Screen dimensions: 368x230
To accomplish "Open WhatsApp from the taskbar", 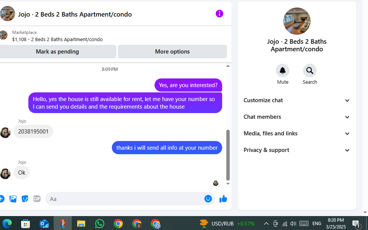I will pyautogui.click(x=100, y=224).
